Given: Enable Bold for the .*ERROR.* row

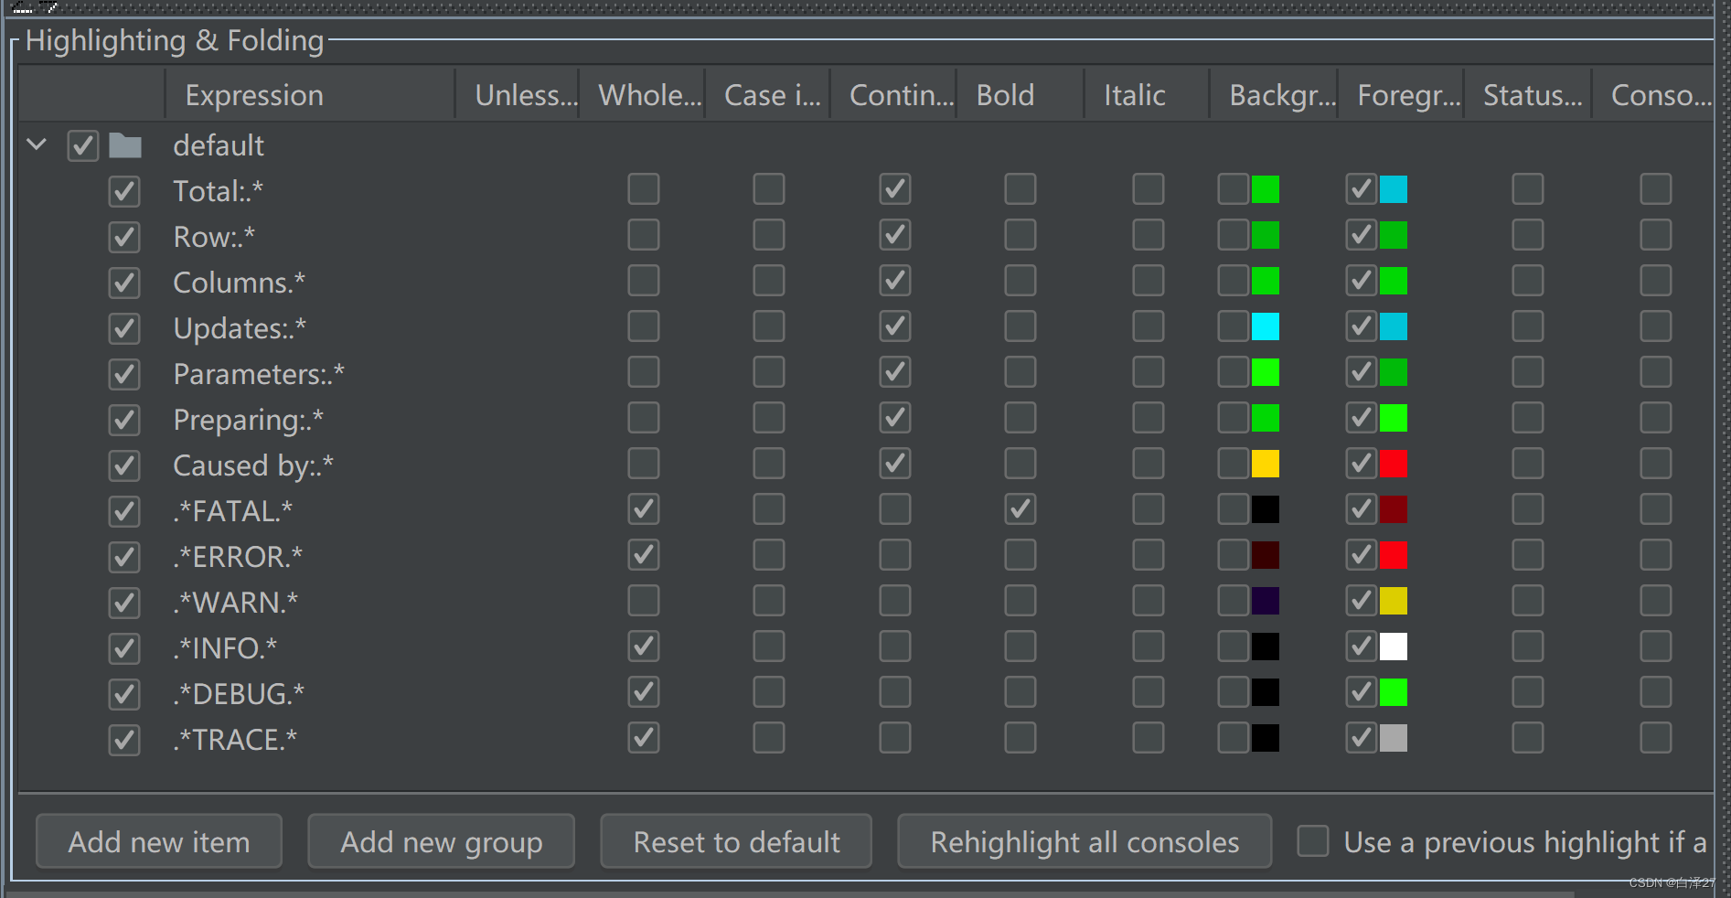Looking at the screenshot, I should 1020,555.
